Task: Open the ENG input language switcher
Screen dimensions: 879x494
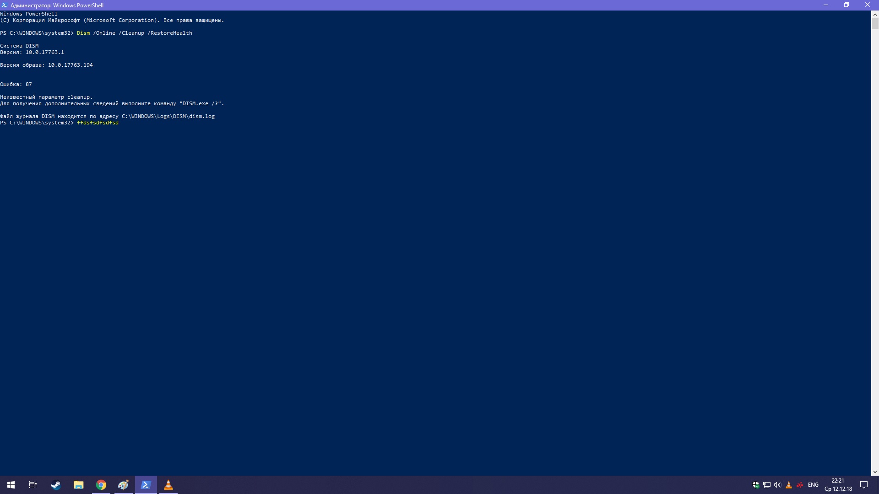Action: (x=813, y=485)
